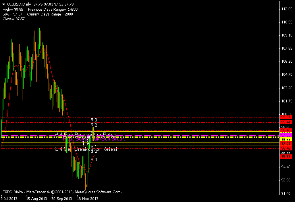Click the 30 Sep 2013 date label
This screenshot has width=295, height=202.
[x=62, y=198]
